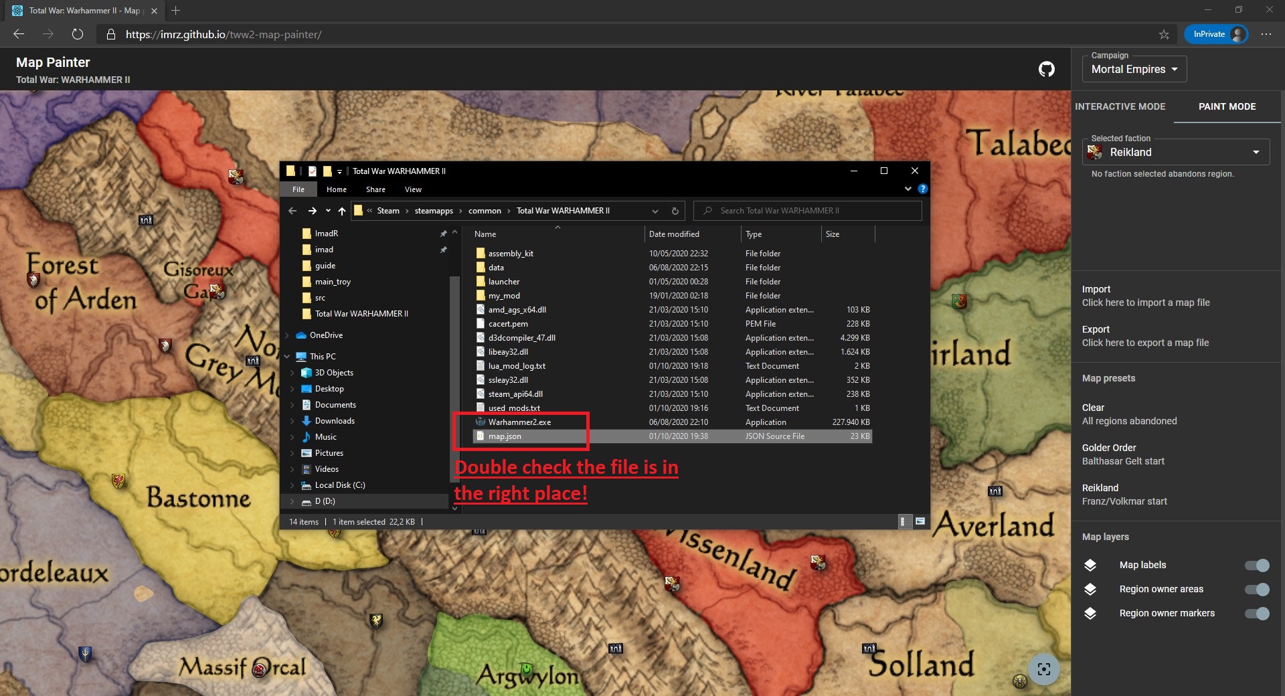Reload the browser page
The width and height of the screenshot is (1285, 696).
pyautogui.click(x=78, y=34)
